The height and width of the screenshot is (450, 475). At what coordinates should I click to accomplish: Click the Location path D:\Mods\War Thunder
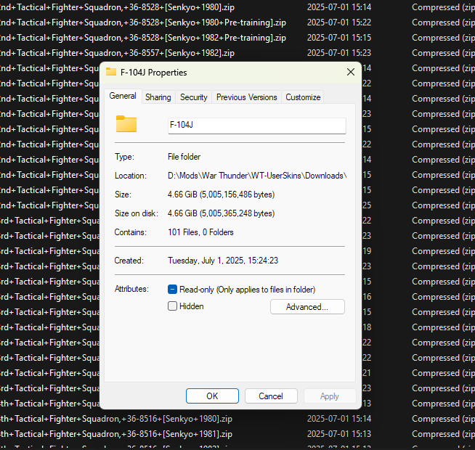pyautogui.click(x=257, y=176)
